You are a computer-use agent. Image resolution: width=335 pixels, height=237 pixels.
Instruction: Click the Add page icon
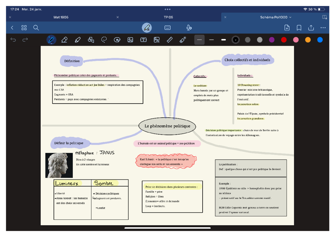click(287, 28)
